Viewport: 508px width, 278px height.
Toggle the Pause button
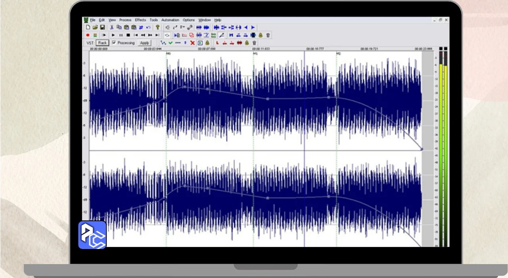[x=121, y=35]
